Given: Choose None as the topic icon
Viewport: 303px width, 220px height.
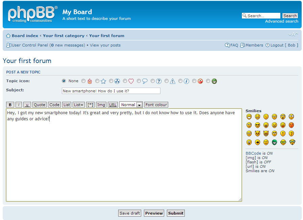Looking at the screenshot, I should (64, 81).
